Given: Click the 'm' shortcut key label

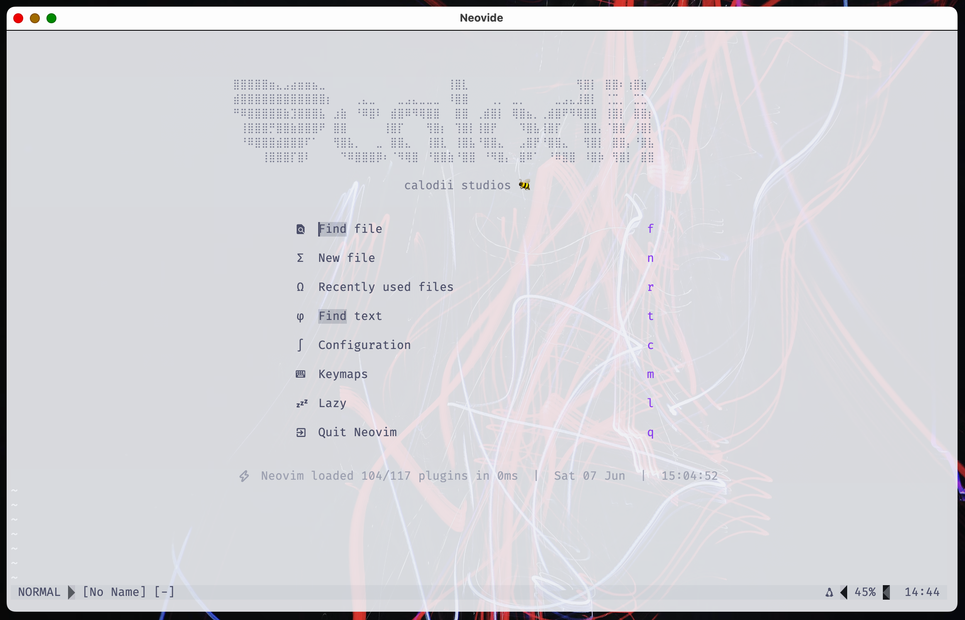Looking at the screenshot, I should pos(651,374).
